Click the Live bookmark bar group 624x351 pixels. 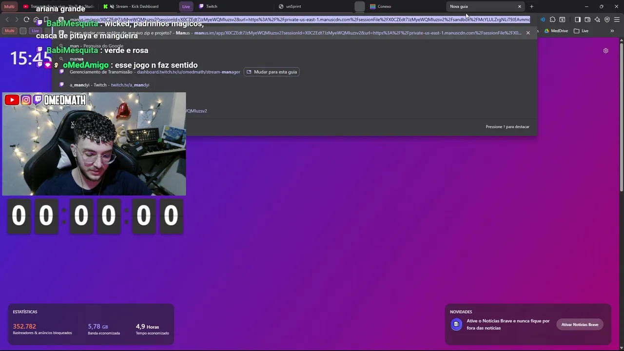35,31
